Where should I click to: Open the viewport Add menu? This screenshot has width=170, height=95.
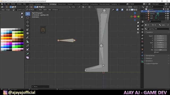click(x=50, y=10)
